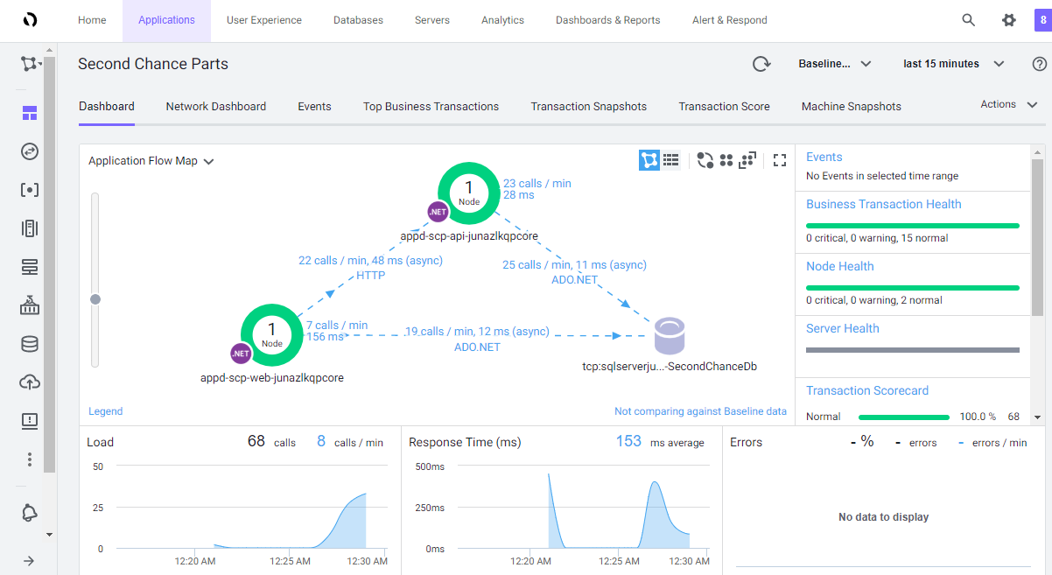
Task: Switch flow map to list view
Action: point(671,160)
